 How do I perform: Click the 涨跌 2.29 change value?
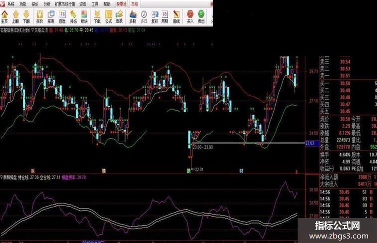(x=346, y=126)
